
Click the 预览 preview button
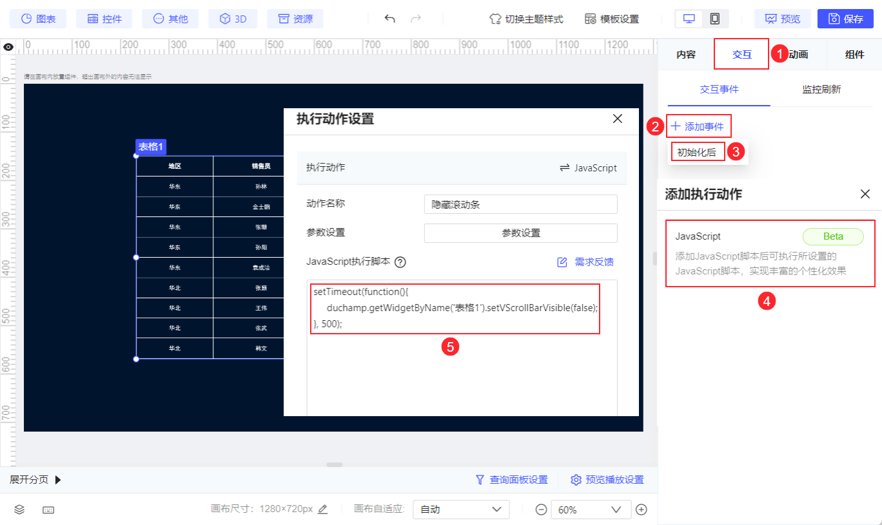pos(783,19)
